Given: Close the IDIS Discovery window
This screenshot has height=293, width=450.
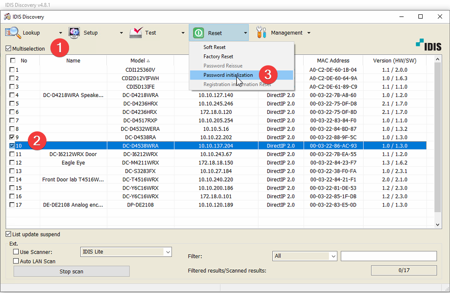Looking at the screenshot, I should [440, 17].
